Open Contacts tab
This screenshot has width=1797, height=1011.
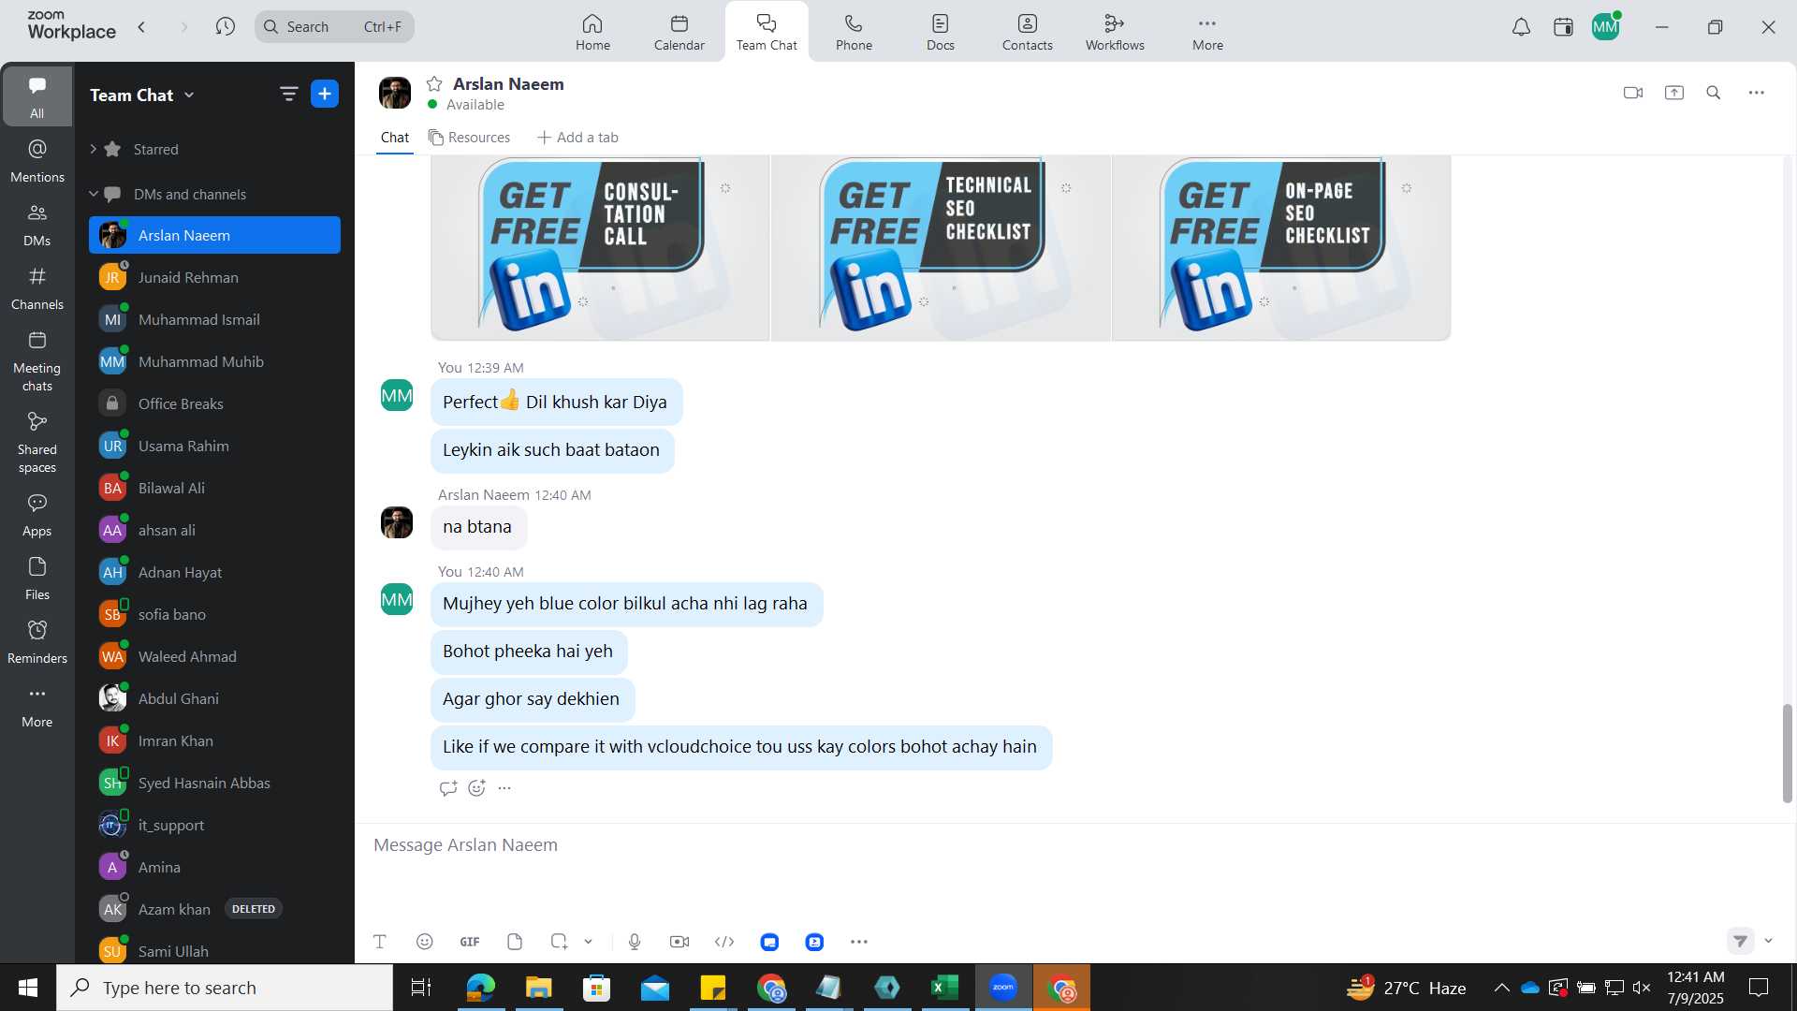coord(1028,32)
